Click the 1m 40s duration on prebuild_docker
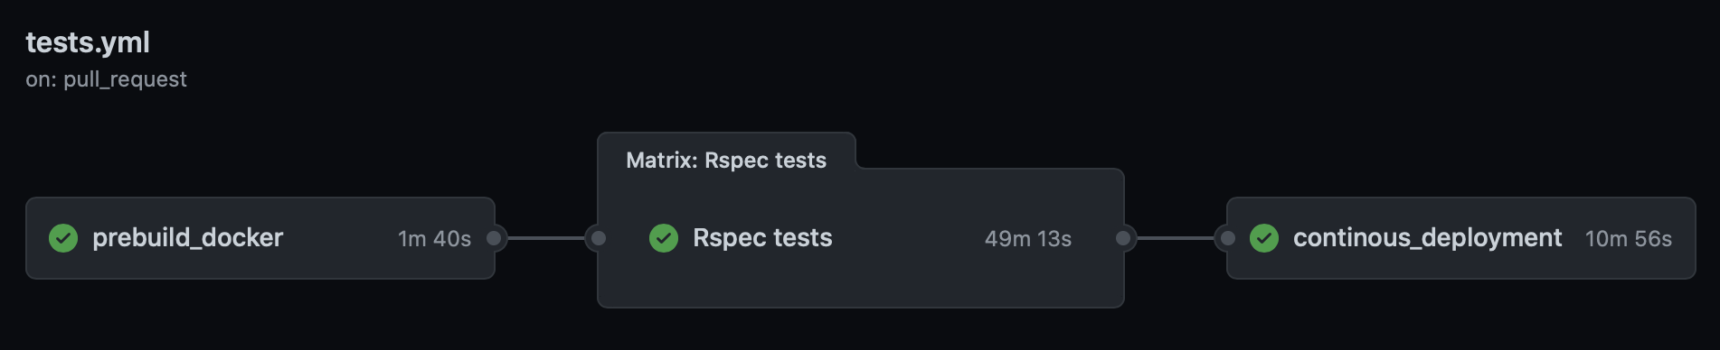Image resolution: width=1720 pixels, height=350 pixels. (x=434, y=239)
